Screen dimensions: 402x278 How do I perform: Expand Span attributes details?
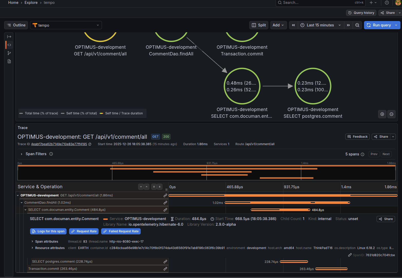tap(32, 242)
